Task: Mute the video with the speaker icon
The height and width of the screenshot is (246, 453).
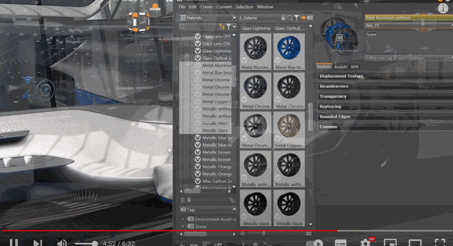Action: (62, 242)
